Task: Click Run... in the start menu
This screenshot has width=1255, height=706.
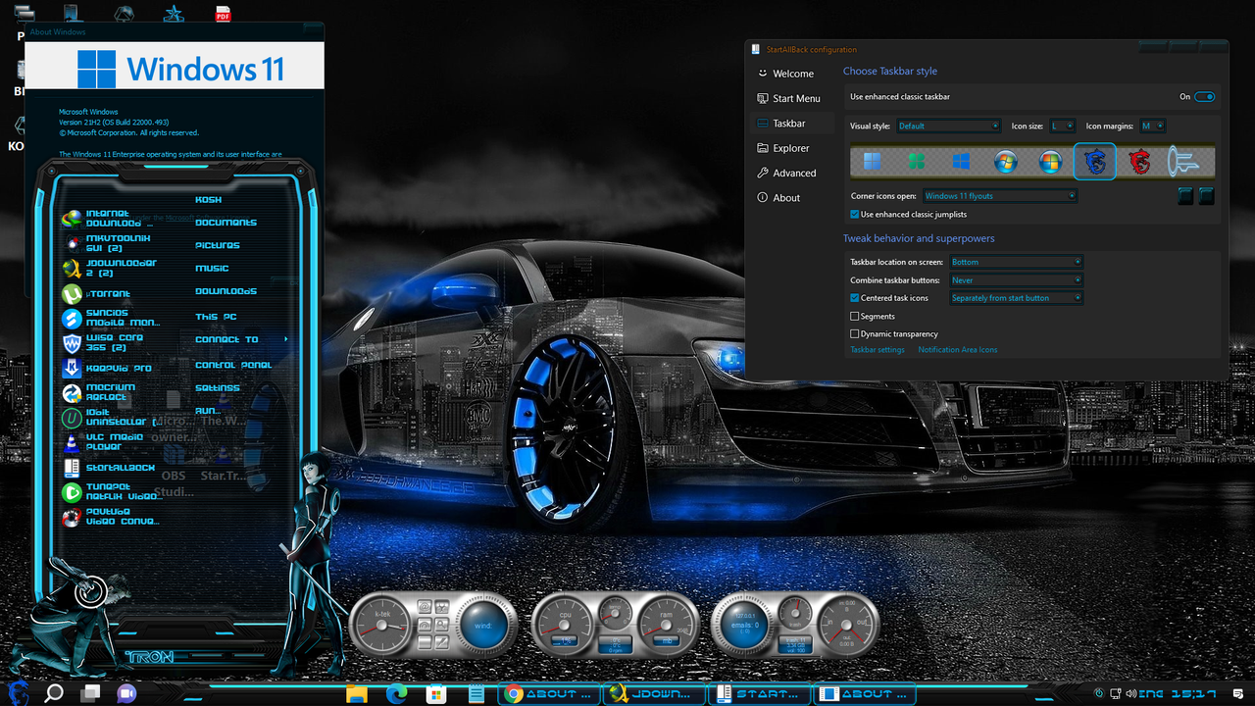Action: pyautogui.click(x=208, y=410)
